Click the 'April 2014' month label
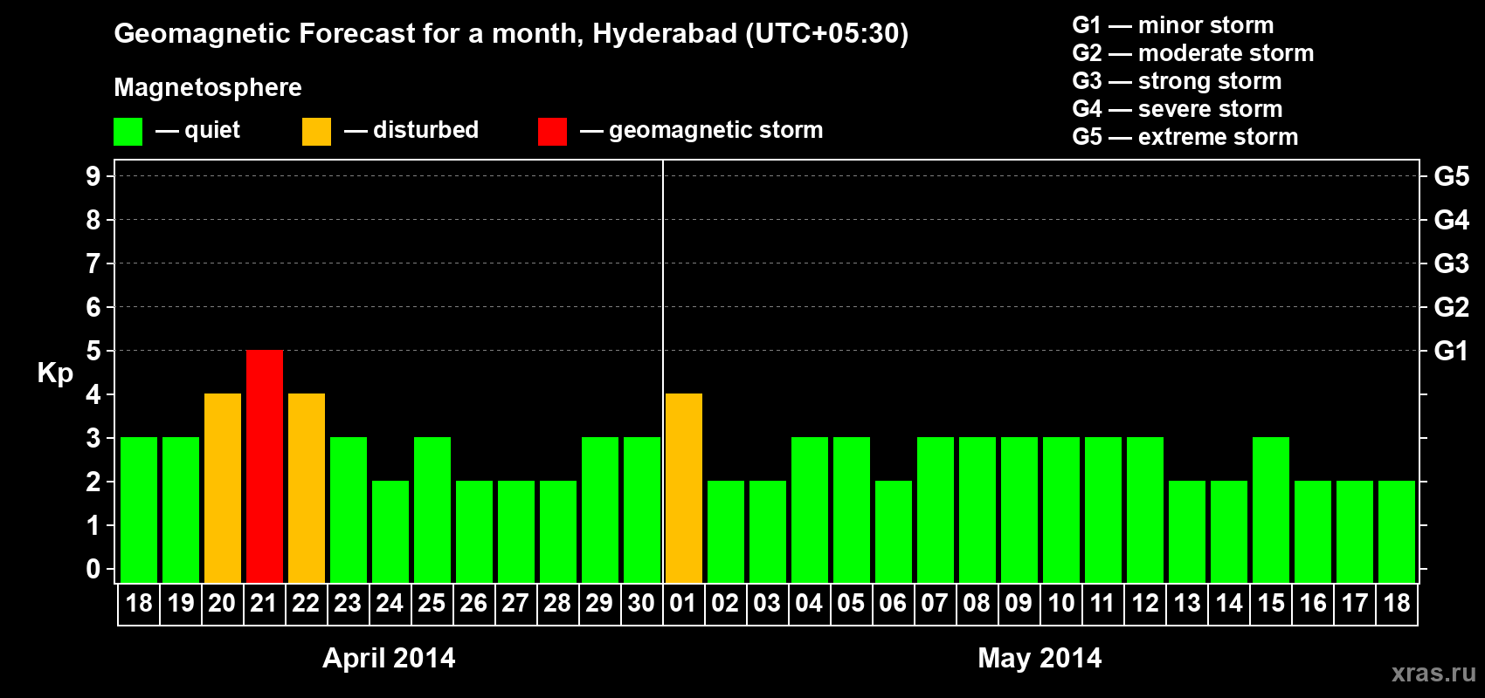This screenshot has height=698, width=1485. 389,657
